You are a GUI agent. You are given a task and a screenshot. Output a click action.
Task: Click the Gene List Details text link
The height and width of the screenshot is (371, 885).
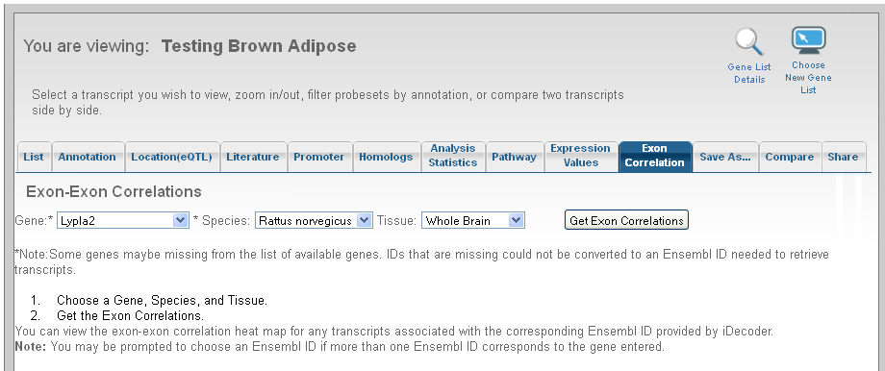(x=749, y=73)
